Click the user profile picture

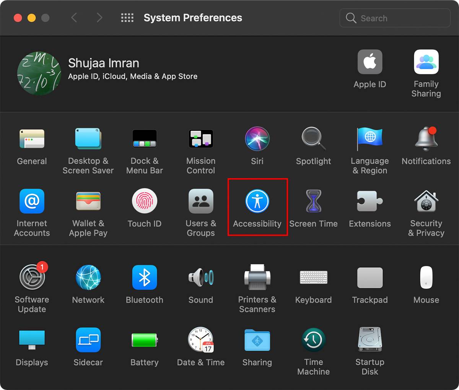tap(39, 73)
